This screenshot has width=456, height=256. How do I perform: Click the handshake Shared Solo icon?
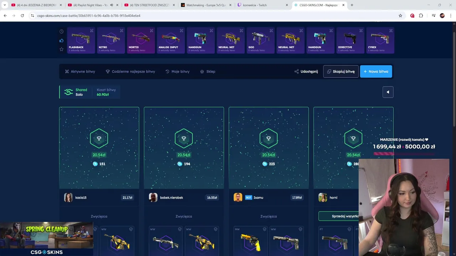[x=68, y=92]
